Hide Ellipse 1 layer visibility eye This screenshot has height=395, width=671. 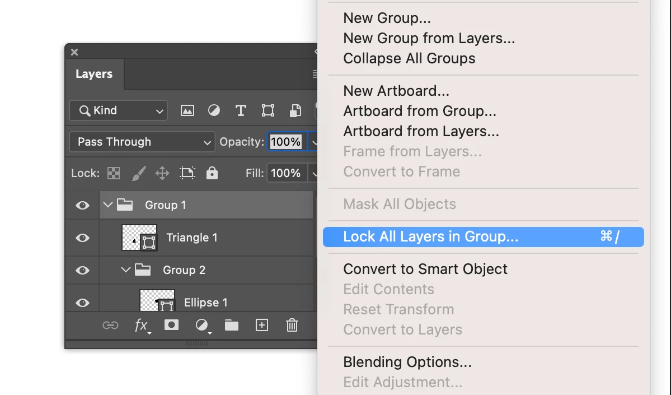point(83,303)
